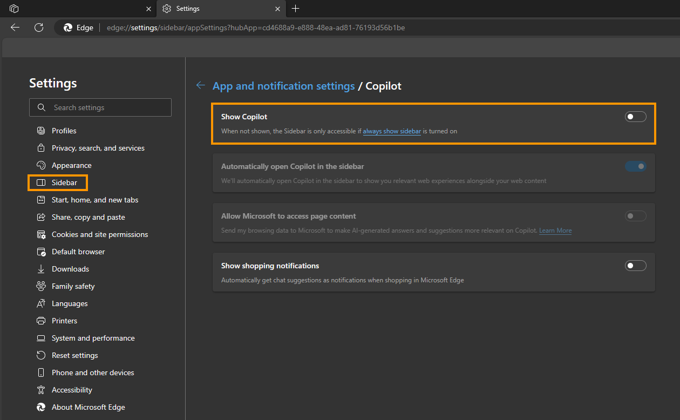The width and height of the screenshot is (680, 420).
Task: Click the Default browser icon
Action: (x=41, y=252)
